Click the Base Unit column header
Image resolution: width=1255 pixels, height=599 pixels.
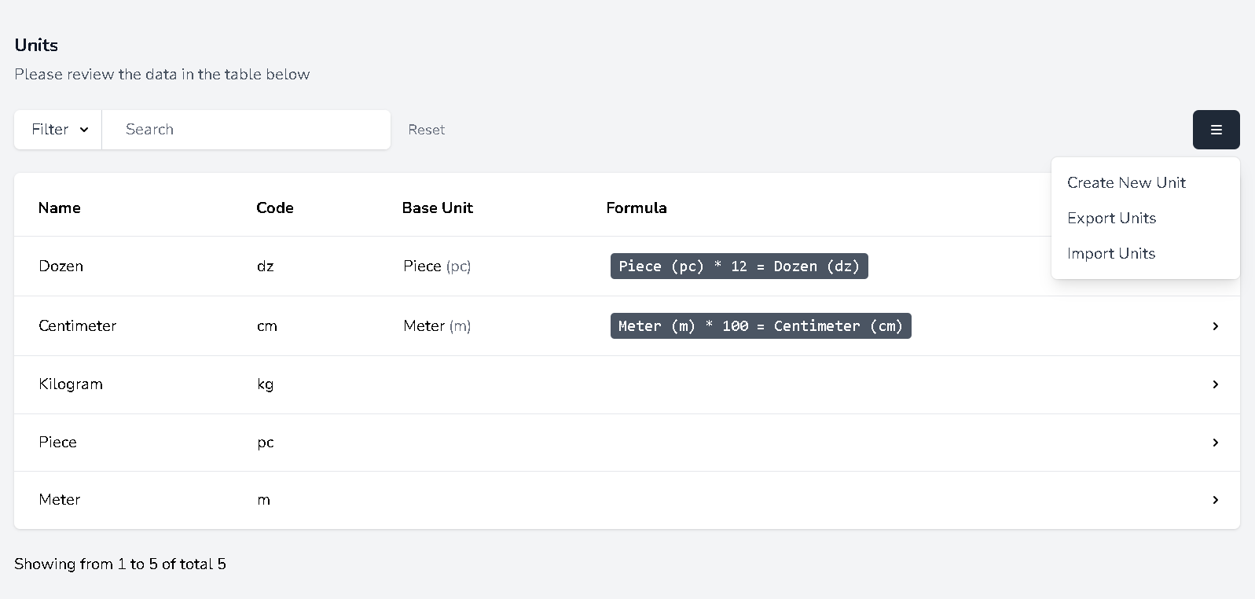click(437, 208)
